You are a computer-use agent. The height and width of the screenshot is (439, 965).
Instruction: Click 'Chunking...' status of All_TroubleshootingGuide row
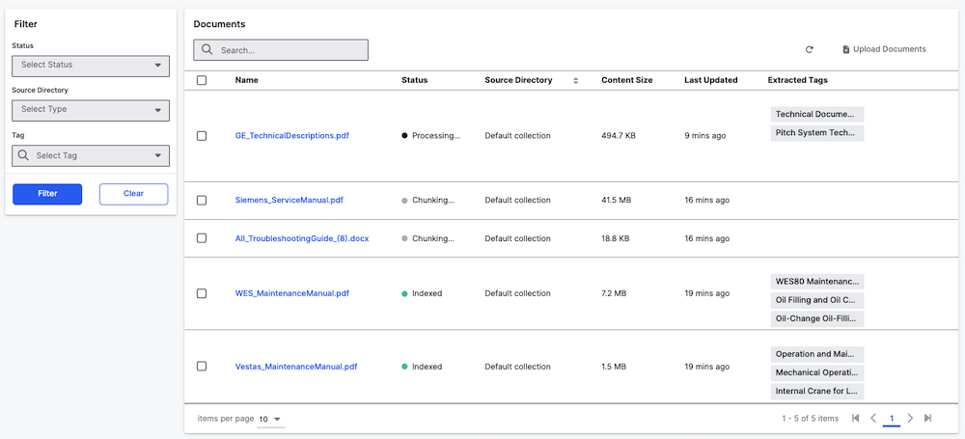pos(428,238)
